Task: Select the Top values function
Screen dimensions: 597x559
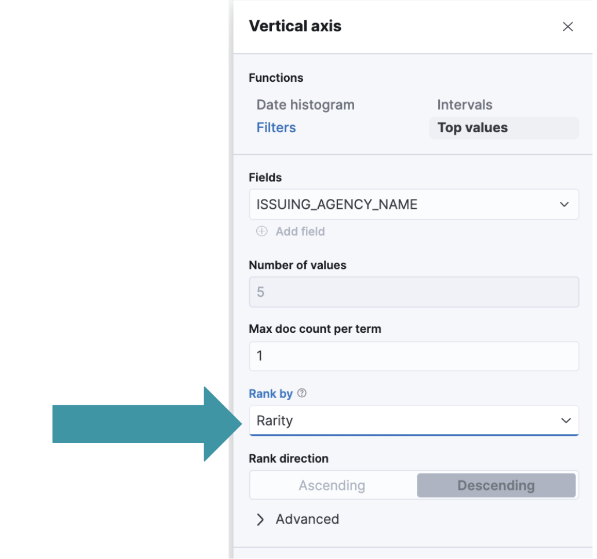Action: click(x=472, y=128)
